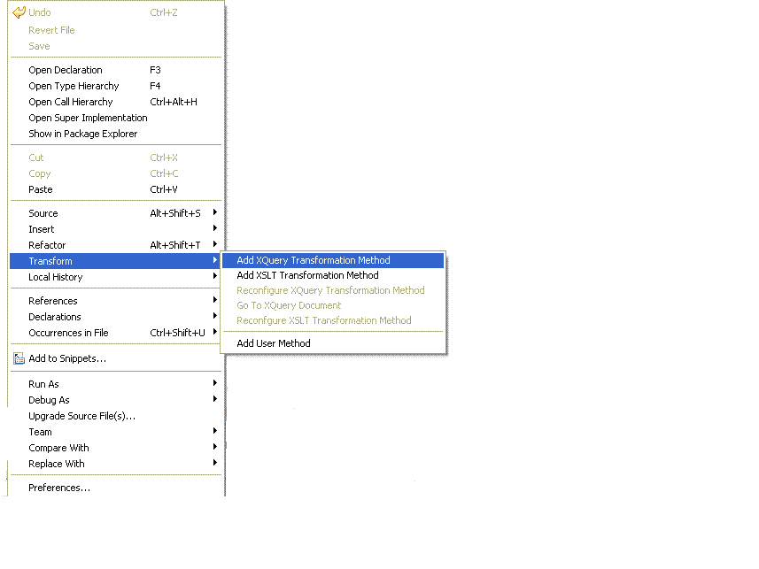Open the Compare With submenu

pyautogui.click(x=116, y=448)
